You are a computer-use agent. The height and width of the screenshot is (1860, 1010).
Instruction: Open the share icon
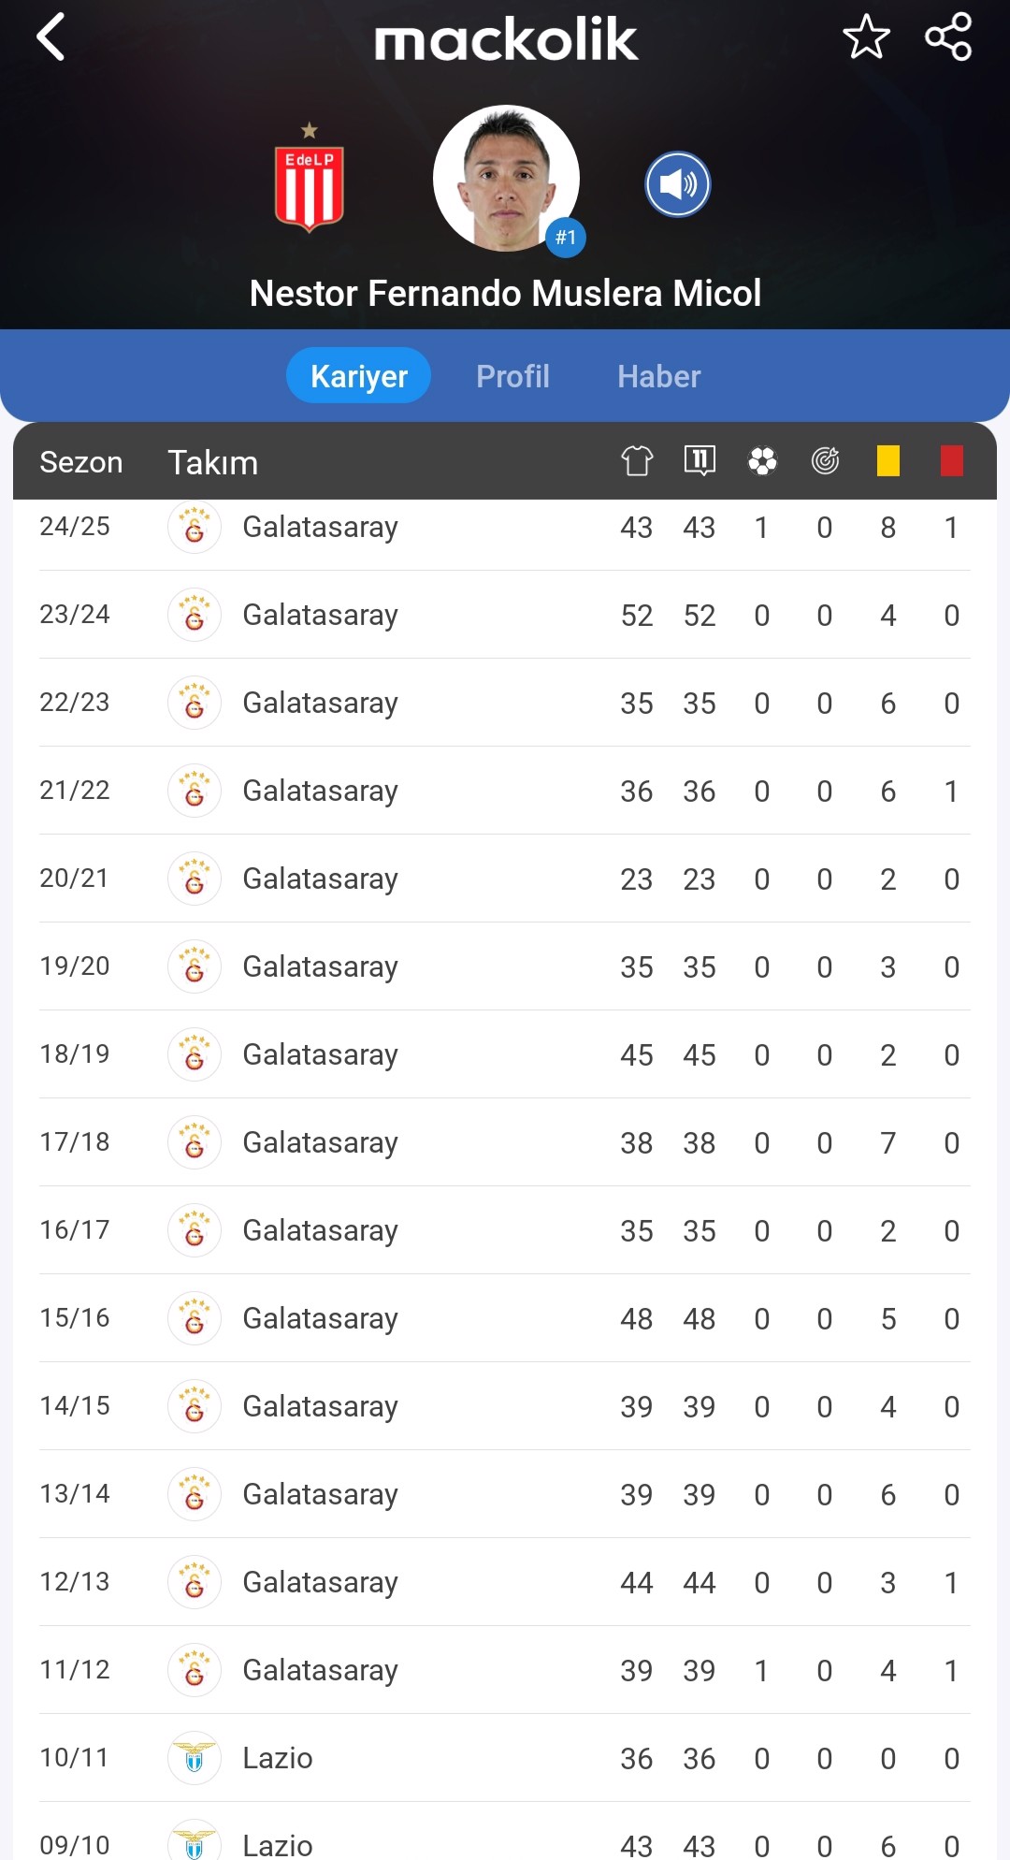[x=948, y=37]
